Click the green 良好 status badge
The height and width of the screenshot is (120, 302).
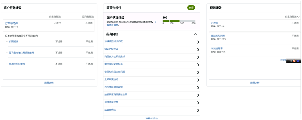(191, 8)
